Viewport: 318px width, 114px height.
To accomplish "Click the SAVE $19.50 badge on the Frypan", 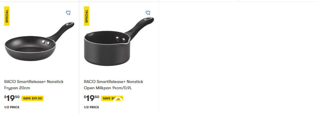I will tap(32, 98).
